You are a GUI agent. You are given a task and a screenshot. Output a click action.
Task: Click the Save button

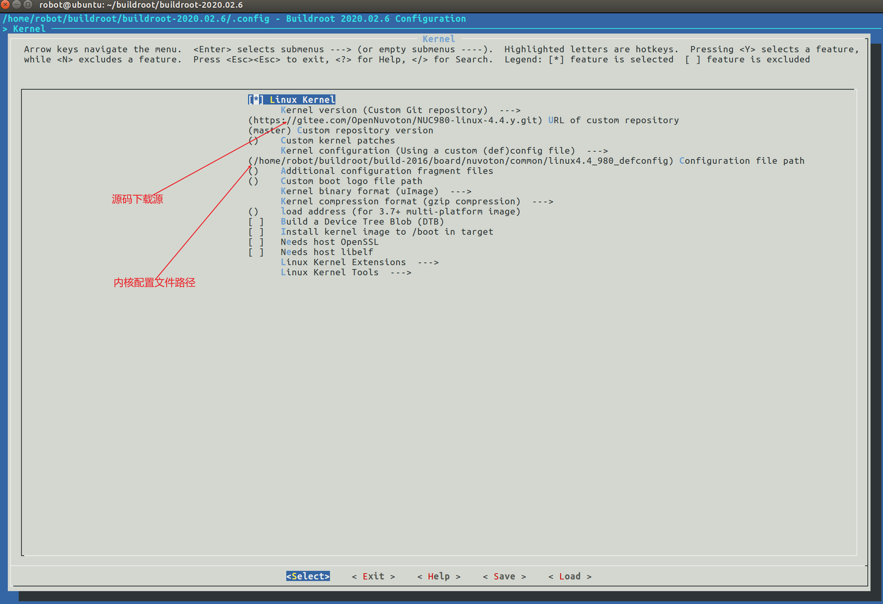click(x=505, y=576)
